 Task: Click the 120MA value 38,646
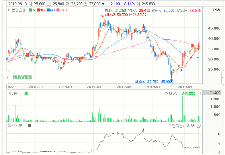pyautogui.click(x=195, y=11)
